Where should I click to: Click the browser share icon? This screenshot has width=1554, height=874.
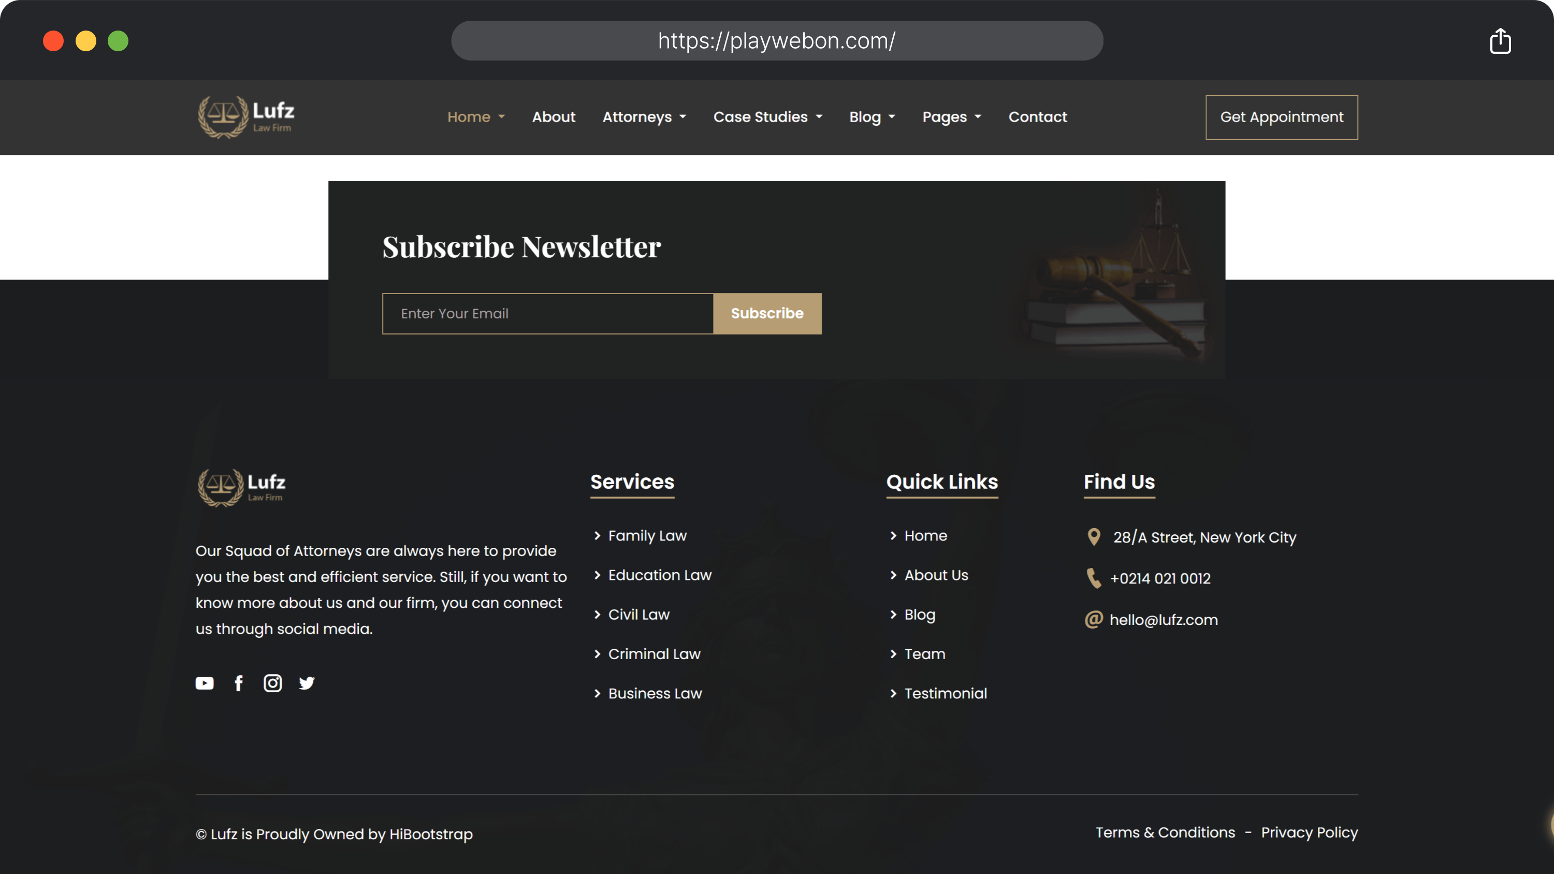(x=1500, y=41)
